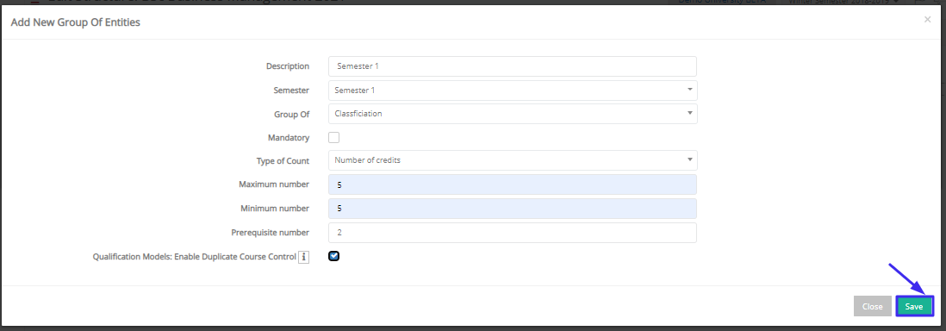Click the info icon beside Duplicate Course Control

(x=303, y=258)
